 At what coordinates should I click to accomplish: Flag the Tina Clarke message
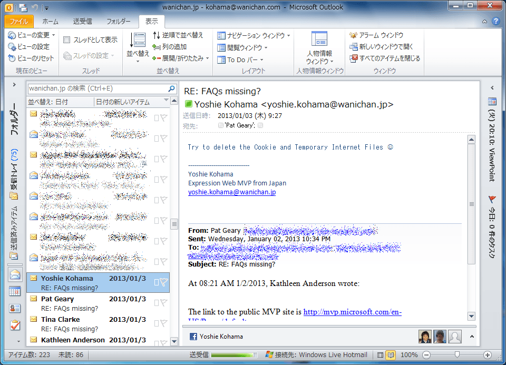pyautogui.click(x=164, y=323)
